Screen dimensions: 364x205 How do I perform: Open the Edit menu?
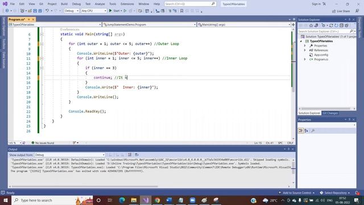(x=22, y=4)
